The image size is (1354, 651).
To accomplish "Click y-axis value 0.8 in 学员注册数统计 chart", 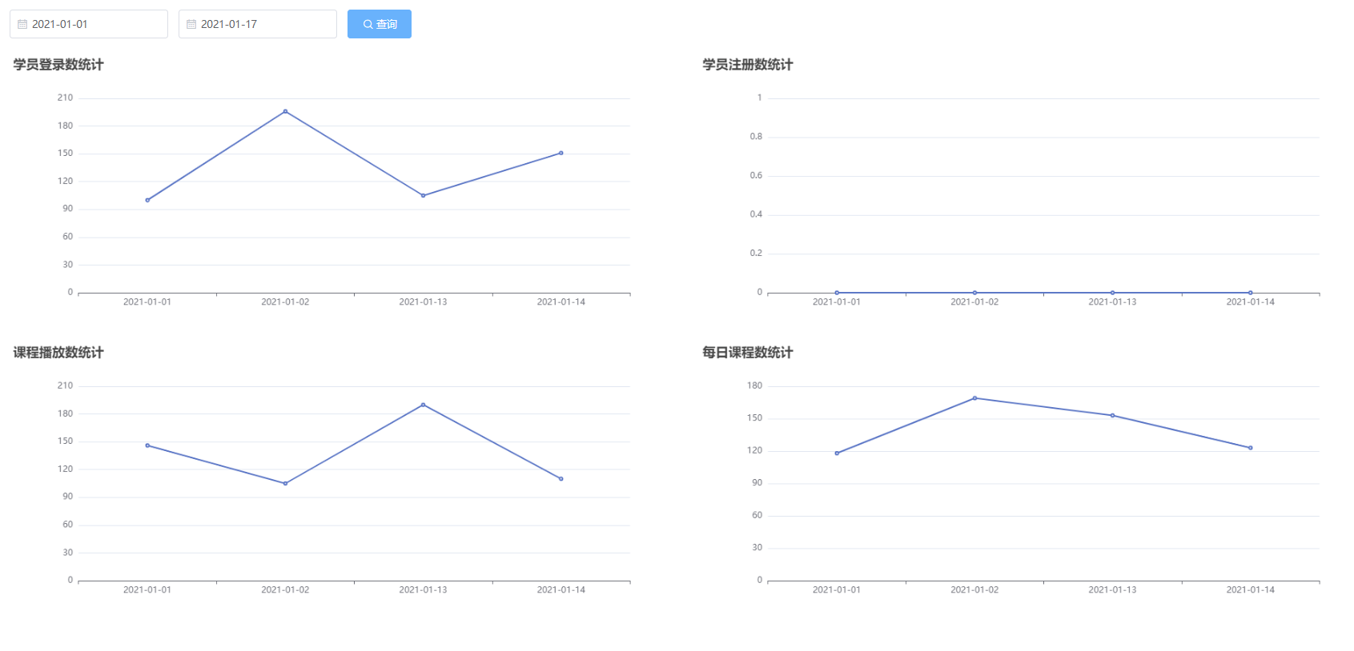I will [756, 137].
